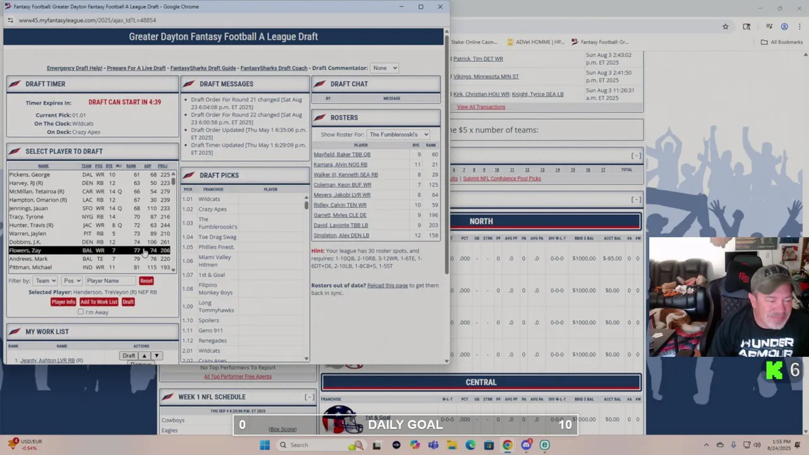Open Chrome profile avatar in background window
Viewport: 809px width, 455px height.
[784, 27]
